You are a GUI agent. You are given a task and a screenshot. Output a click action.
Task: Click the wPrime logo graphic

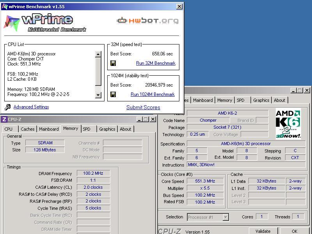click(45, 23)
